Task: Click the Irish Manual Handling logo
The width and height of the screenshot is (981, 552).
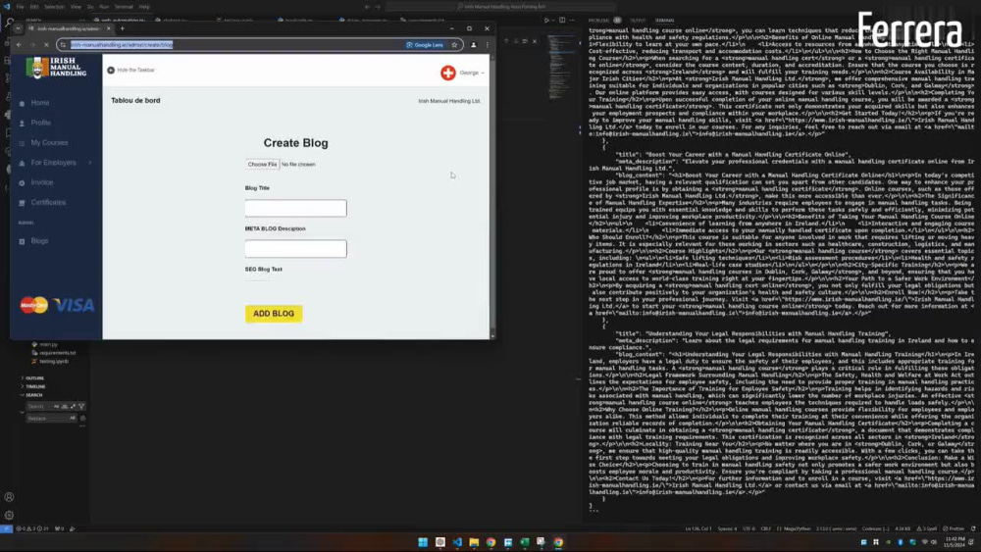Action: tap(56, 68)
